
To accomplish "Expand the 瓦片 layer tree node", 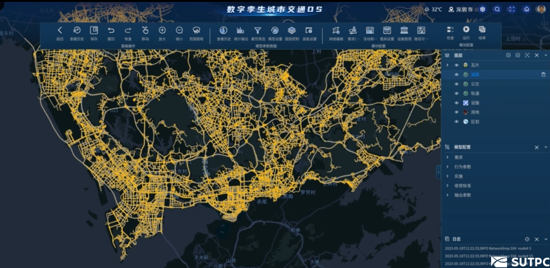I will (447, 65).
